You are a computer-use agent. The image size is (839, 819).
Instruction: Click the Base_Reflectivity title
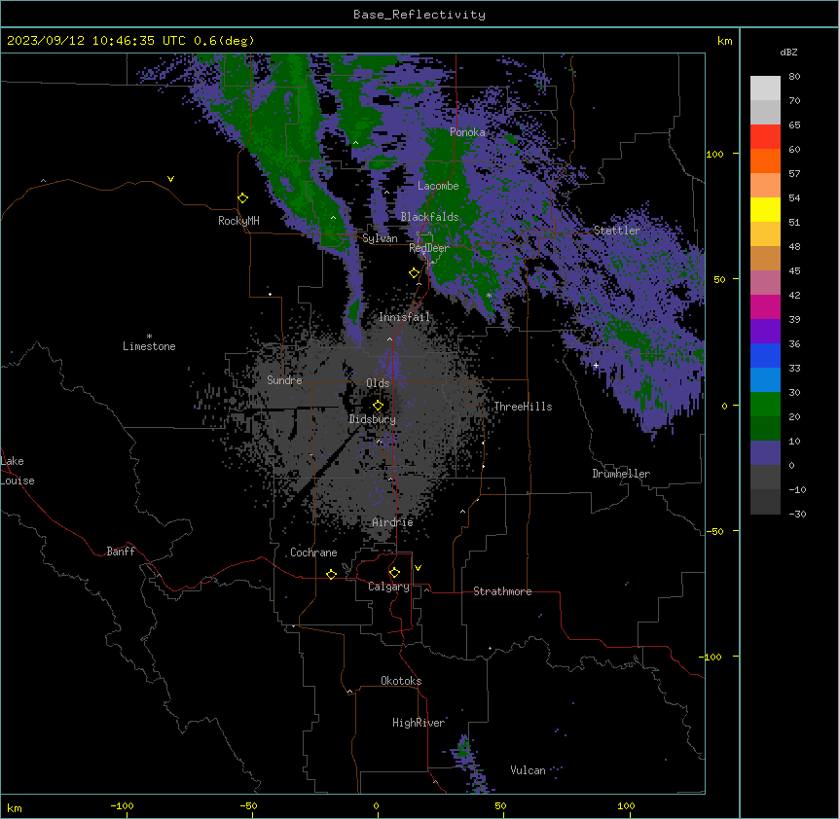pos(419,15)
